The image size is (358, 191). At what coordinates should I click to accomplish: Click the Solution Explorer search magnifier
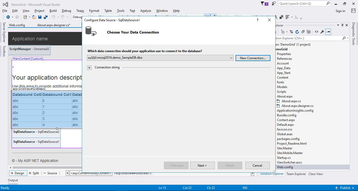coord(344,38)
